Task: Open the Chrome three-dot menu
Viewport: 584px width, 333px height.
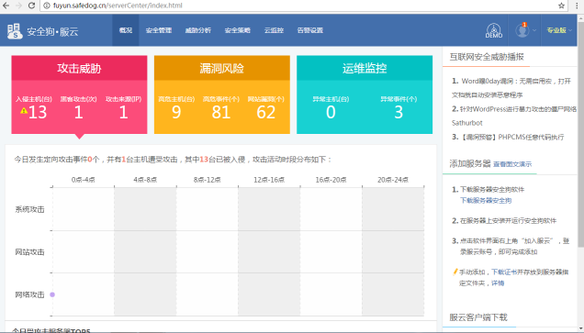Action: pos(577,6)
